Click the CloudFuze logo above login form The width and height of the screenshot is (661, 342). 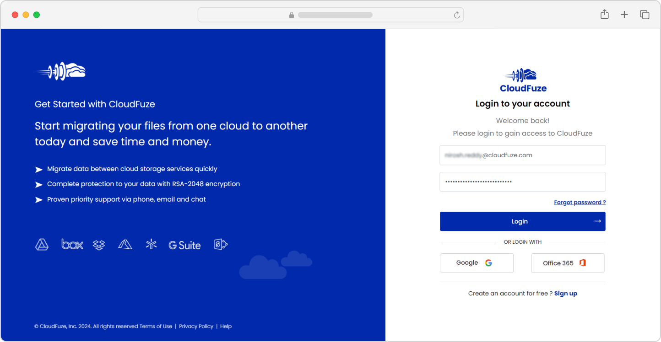click(x=523, y=81)
